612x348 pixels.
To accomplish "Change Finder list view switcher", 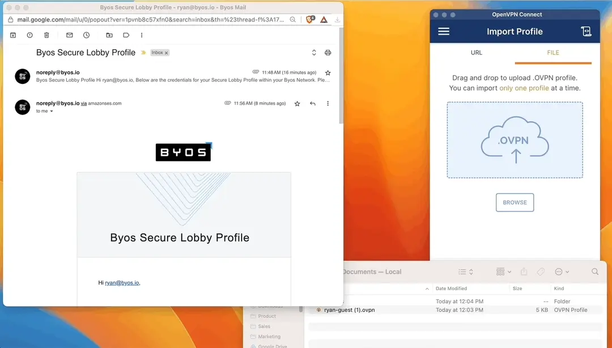I will [x=466, y=272].
